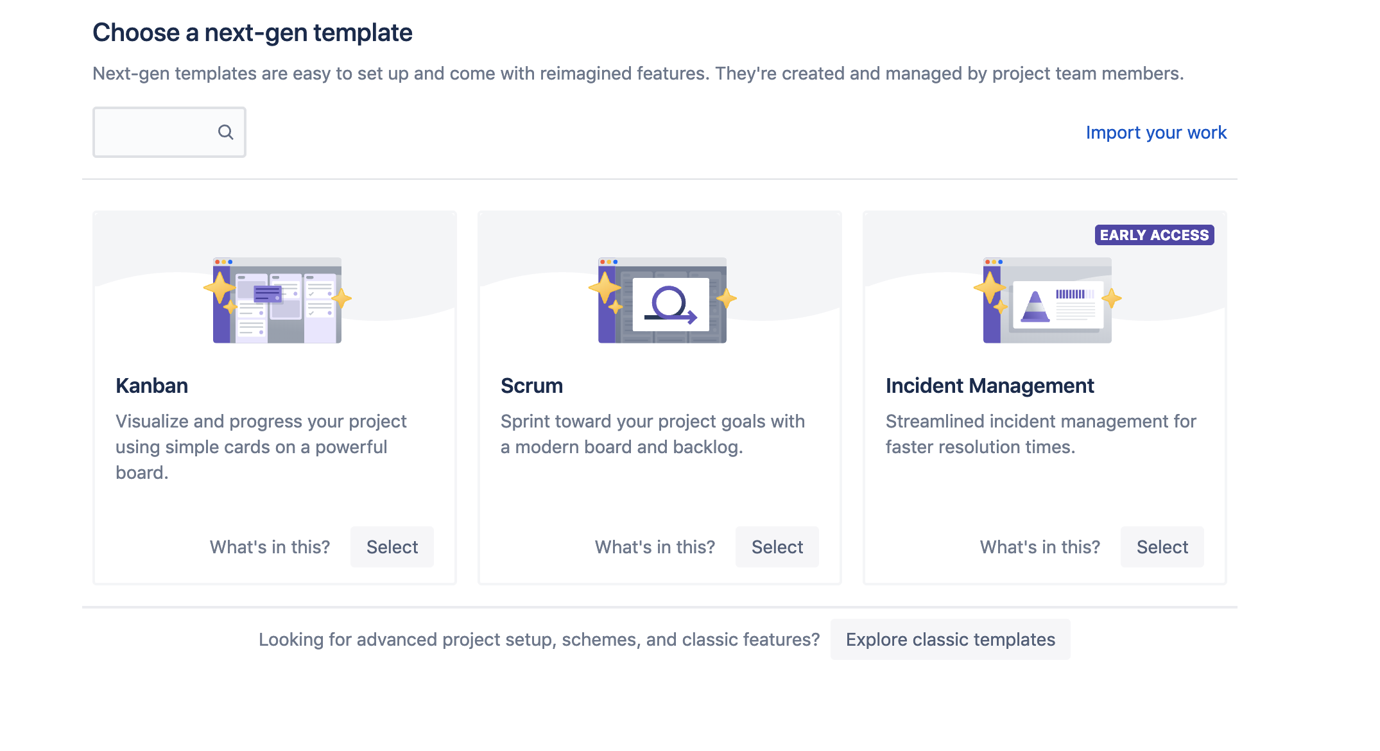Click the Kanban board illustration
This screenshot has width=1380, height=751.
click(x=277, y=300)
